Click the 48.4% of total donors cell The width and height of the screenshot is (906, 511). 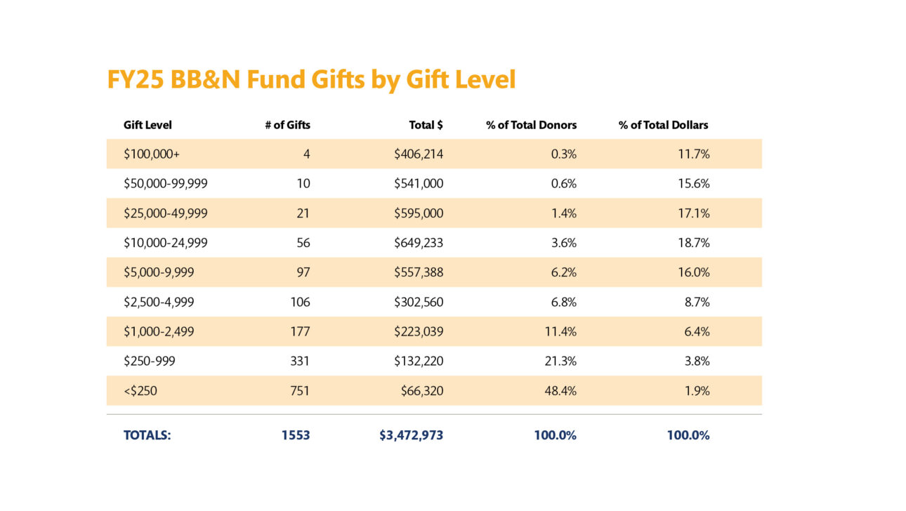(x=560, y=391)
